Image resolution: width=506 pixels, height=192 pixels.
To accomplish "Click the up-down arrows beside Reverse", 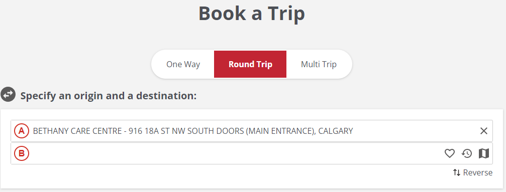I will [x=456, y=172].
